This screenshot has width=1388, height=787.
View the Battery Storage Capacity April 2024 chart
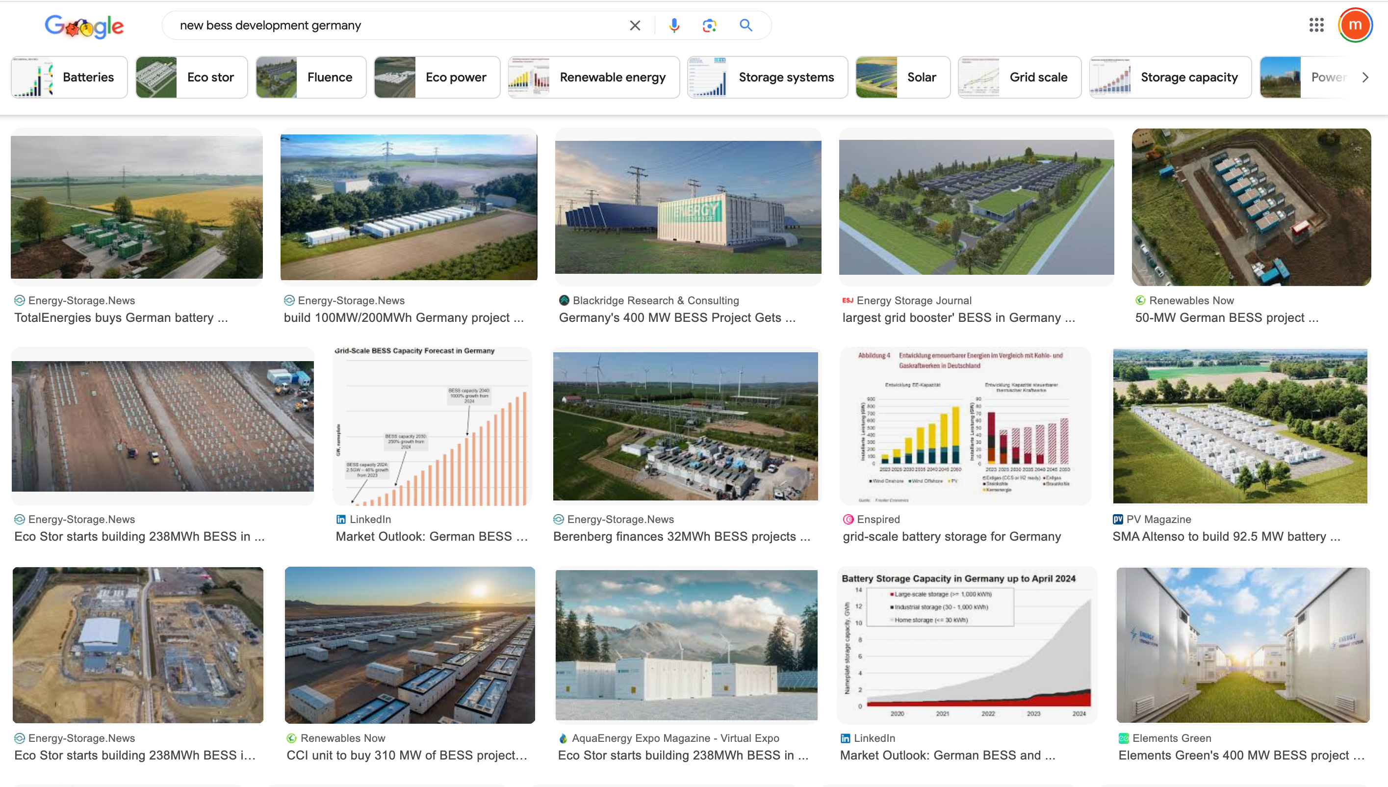click(966, 645)
